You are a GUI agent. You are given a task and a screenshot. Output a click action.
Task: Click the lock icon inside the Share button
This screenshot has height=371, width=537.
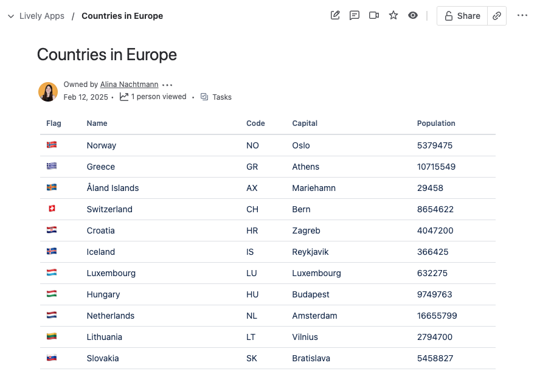pos(449,16)
